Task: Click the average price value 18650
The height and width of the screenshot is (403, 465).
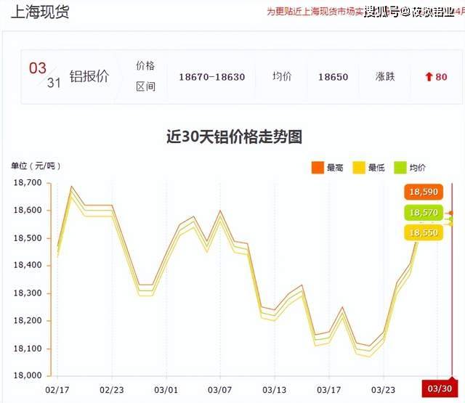Action: point(333,77)
